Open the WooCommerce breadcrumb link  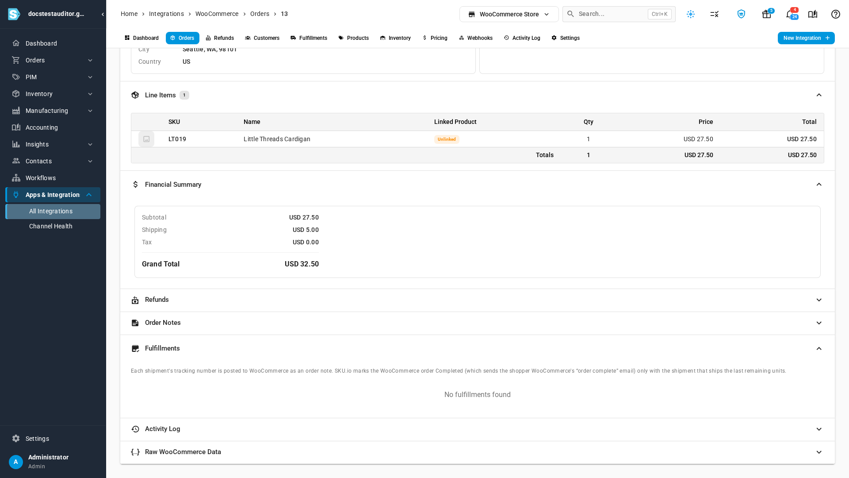(x=217, y=14)
